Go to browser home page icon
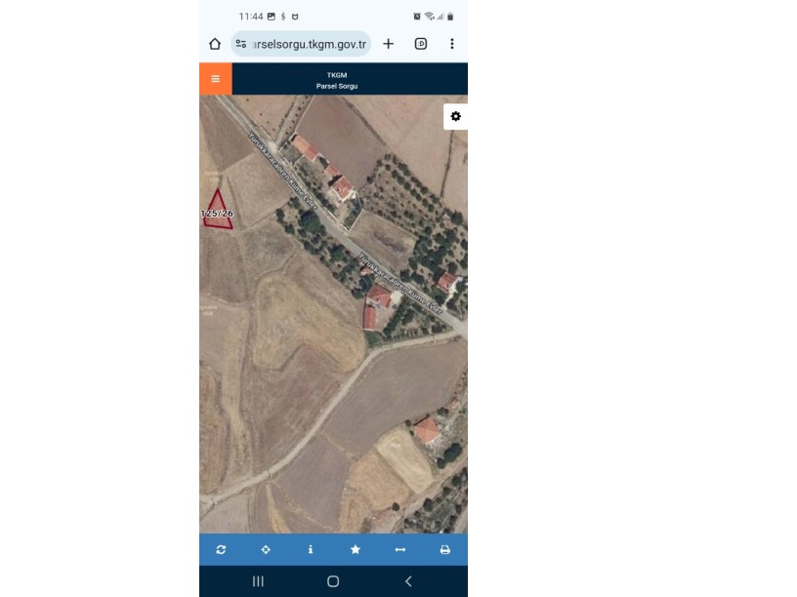 pyautogui.click(x=215, y=44)
